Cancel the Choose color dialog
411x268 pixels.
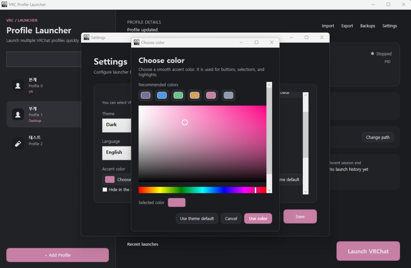(x=231, y=218)
